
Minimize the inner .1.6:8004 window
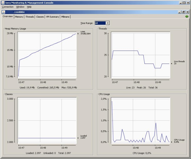pos(179,12)
